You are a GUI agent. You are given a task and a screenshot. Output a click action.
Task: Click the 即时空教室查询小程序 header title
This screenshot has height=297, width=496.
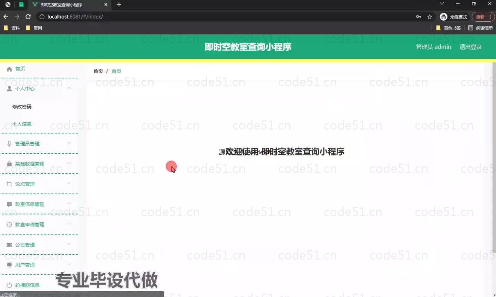coord(248,47)
